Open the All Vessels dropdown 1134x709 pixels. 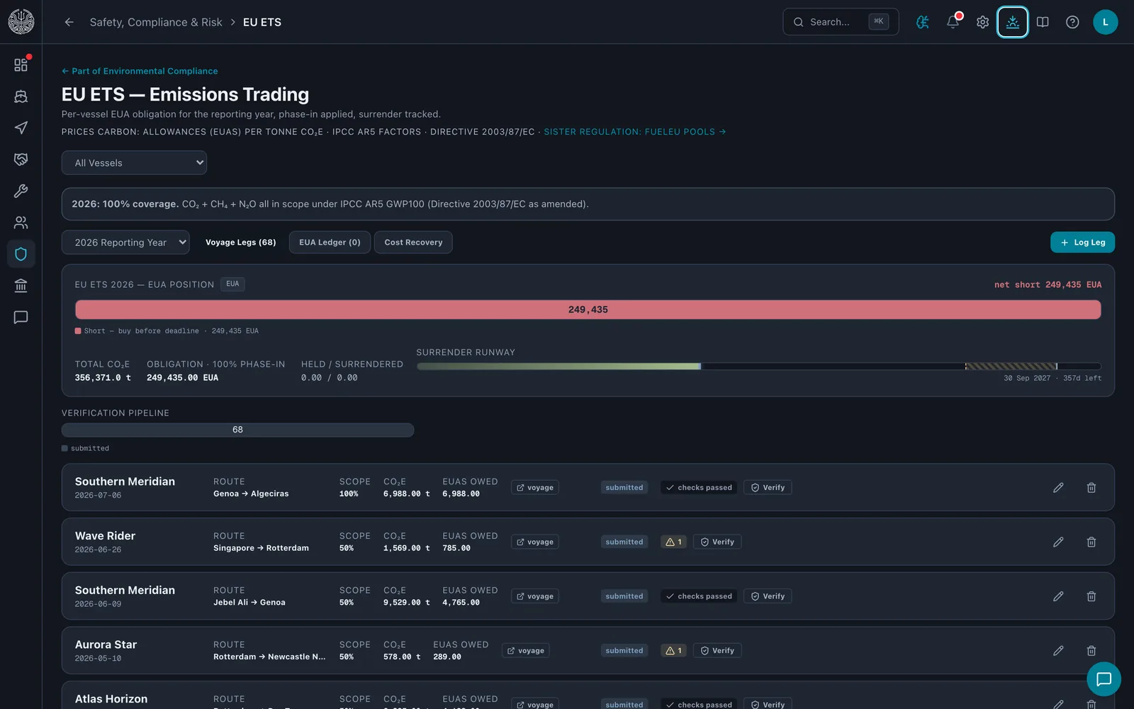point(134,162)
